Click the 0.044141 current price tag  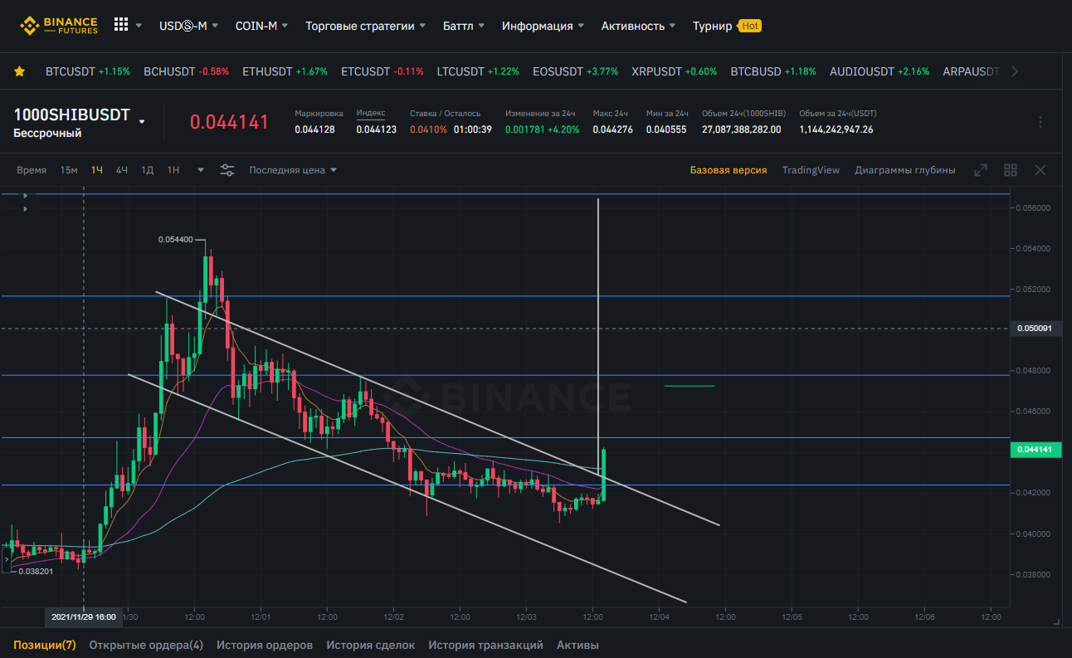[x=1035, y=450]
